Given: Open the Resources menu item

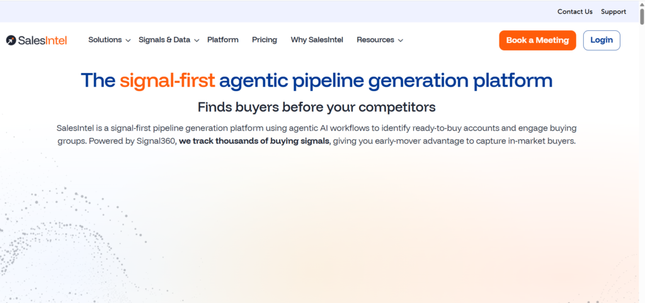Looking at the screenshot, I should coord(375,40).
